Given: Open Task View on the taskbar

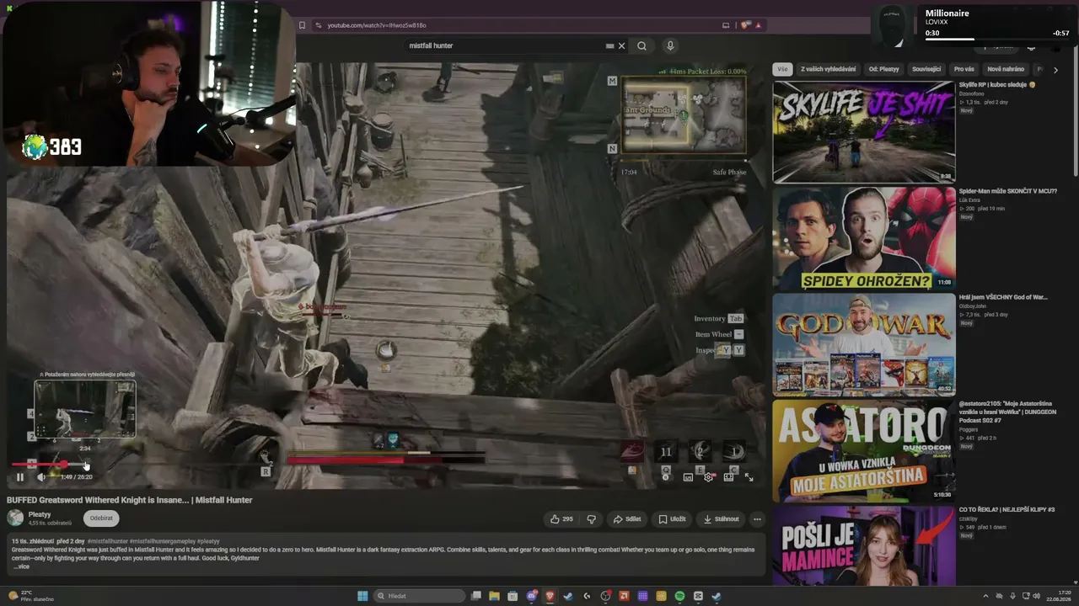Looking at the screenshot, I should point(476,596).
